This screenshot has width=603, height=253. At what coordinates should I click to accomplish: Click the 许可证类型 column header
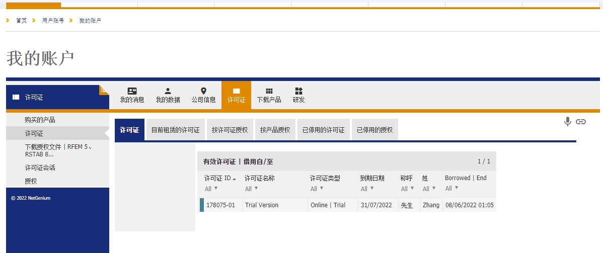pyautogui.click(x=325, y=179)
